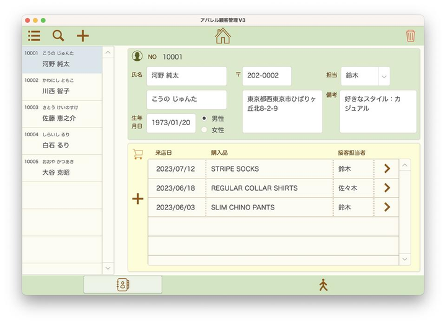Open SLIM CHINO PANTS detail arrow
The image size is (446, 324).
[x=387, y=207]
